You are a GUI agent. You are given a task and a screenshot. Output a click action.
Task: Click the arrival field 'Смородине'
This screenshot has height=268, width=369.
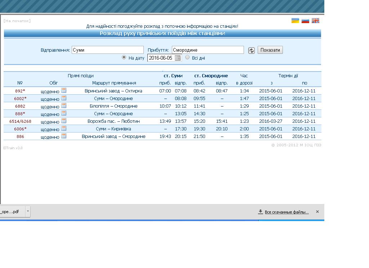click(208, 50)
